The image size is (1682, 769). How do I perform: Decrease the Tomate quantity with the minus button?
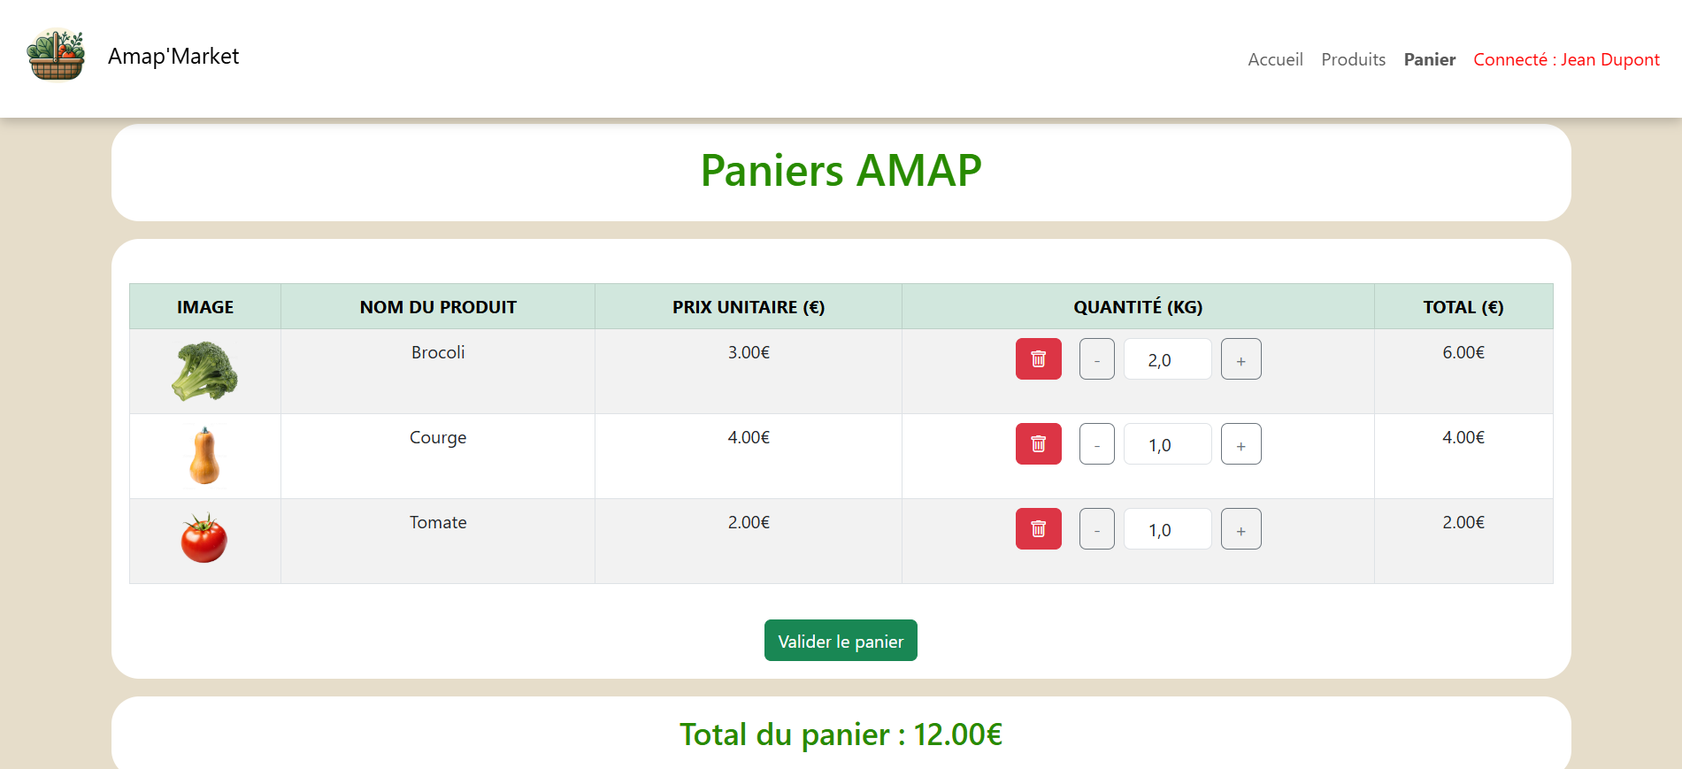click(x=1096, y=528)
